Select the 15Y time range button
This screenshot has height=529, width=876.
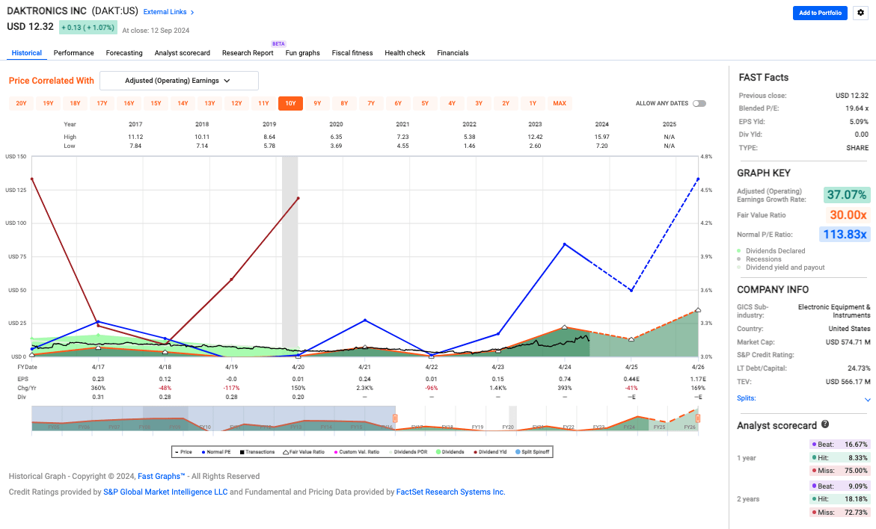(x=156, y=103)
